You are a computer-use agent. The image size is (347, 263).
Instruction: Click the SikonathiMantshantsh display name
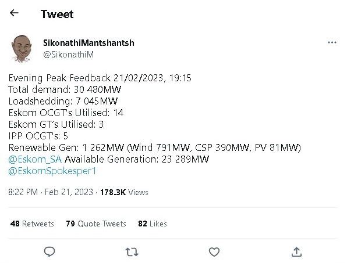pos(88,43)
